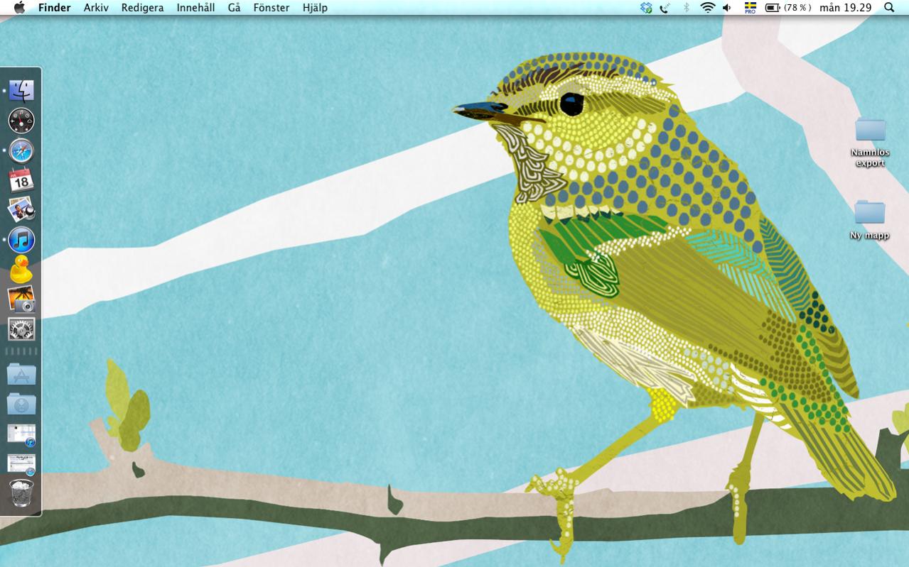Open Wi-Fi status menu
The image size is (909, 567).
point(707,8)
